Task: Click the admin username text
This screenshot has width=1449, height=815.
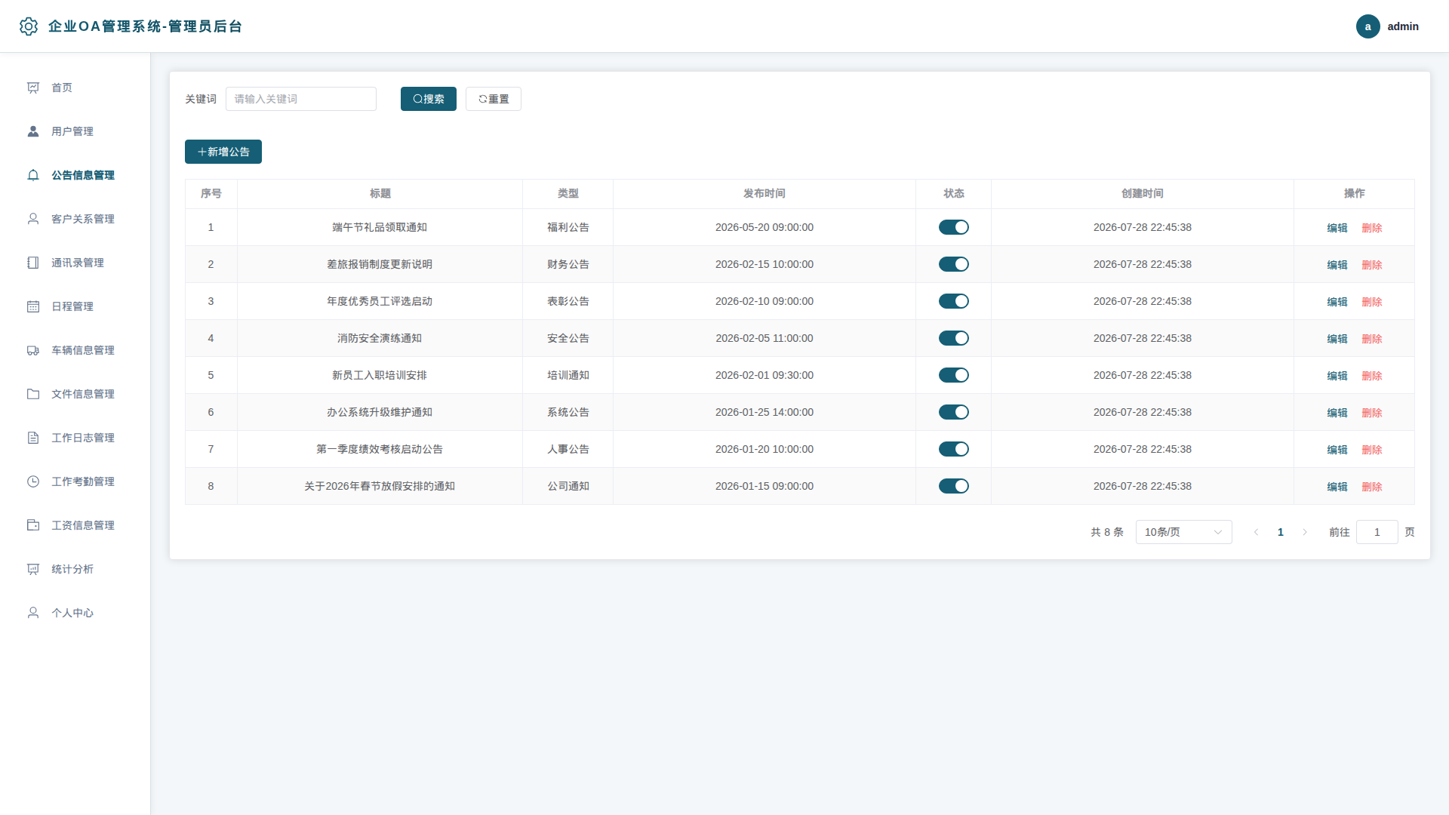Action: pyautogui.click(x=1402, y=26)
